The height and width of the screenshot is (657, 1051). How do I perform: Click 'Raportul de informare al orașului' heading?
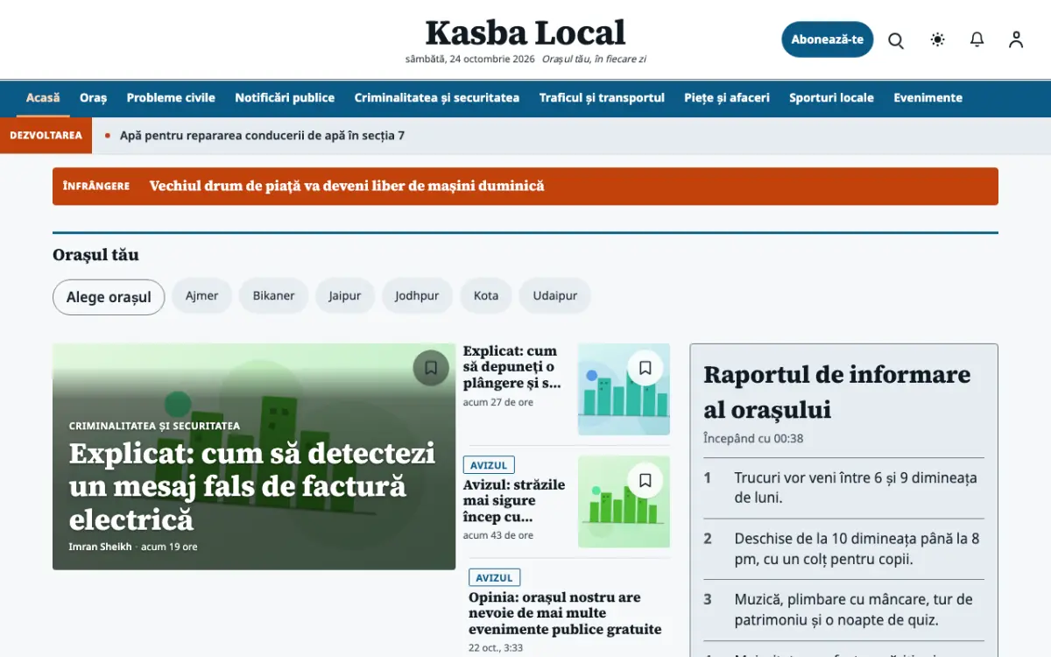(x=837, y=392)
